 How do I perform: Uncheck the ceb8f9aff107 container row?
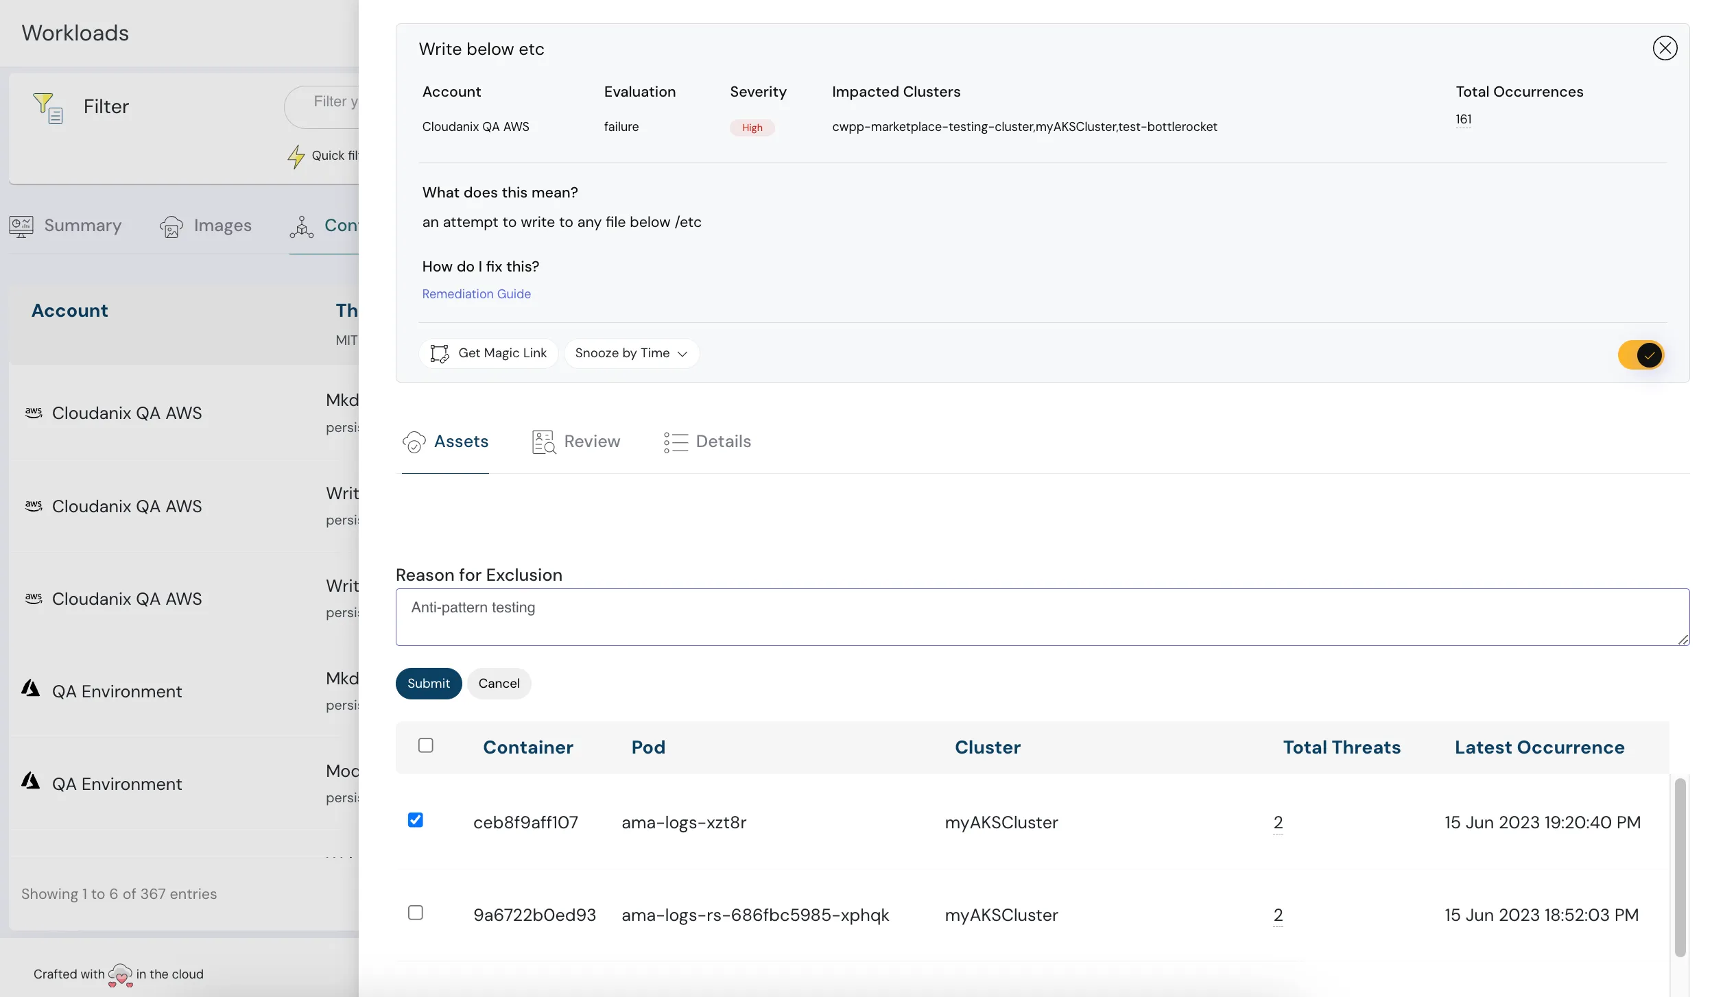(416, 819)
